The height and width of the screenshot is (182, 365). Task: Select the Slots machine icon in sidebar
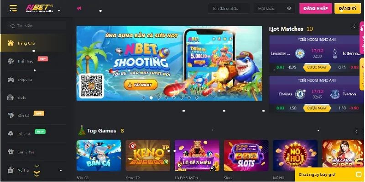tap(10, 97)
